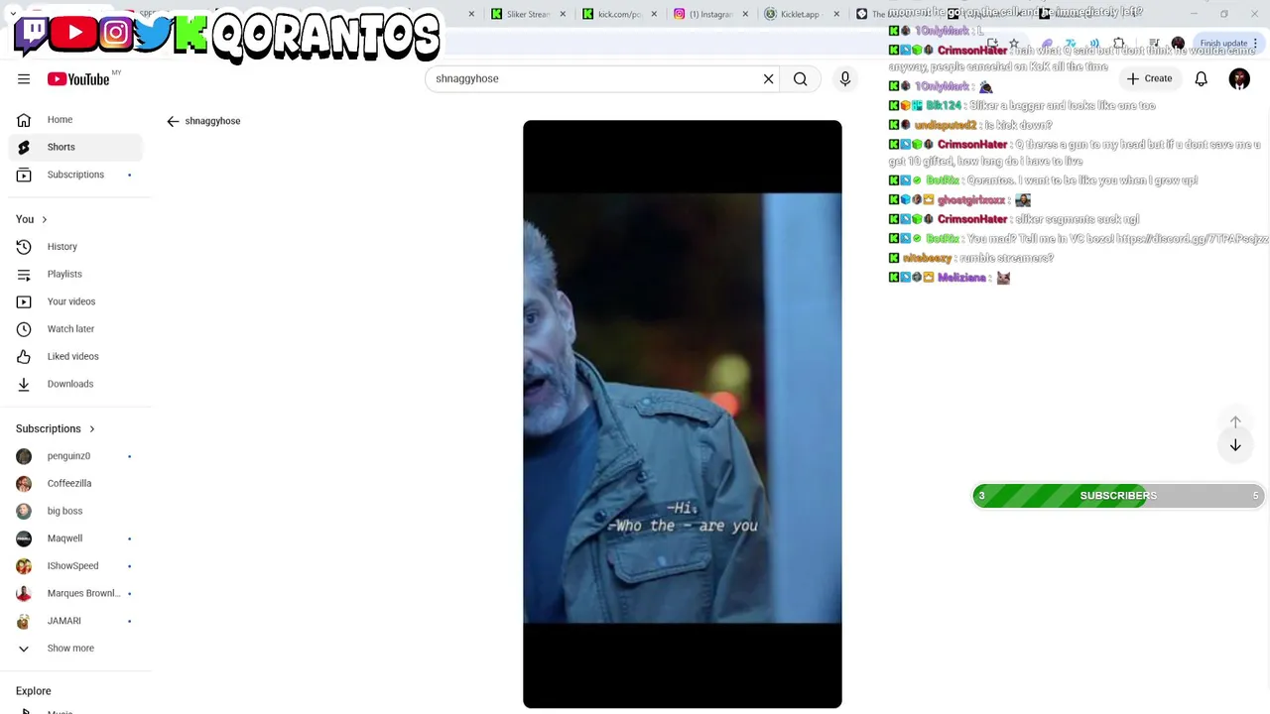1270x714 pixels.
Task: Open watch History
Action: [x=75, y=247]
